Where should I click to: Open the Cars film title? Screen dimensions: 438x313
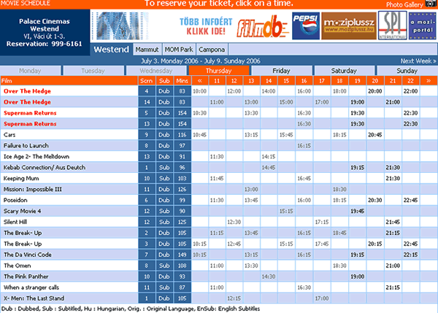[x=9, y=134]
